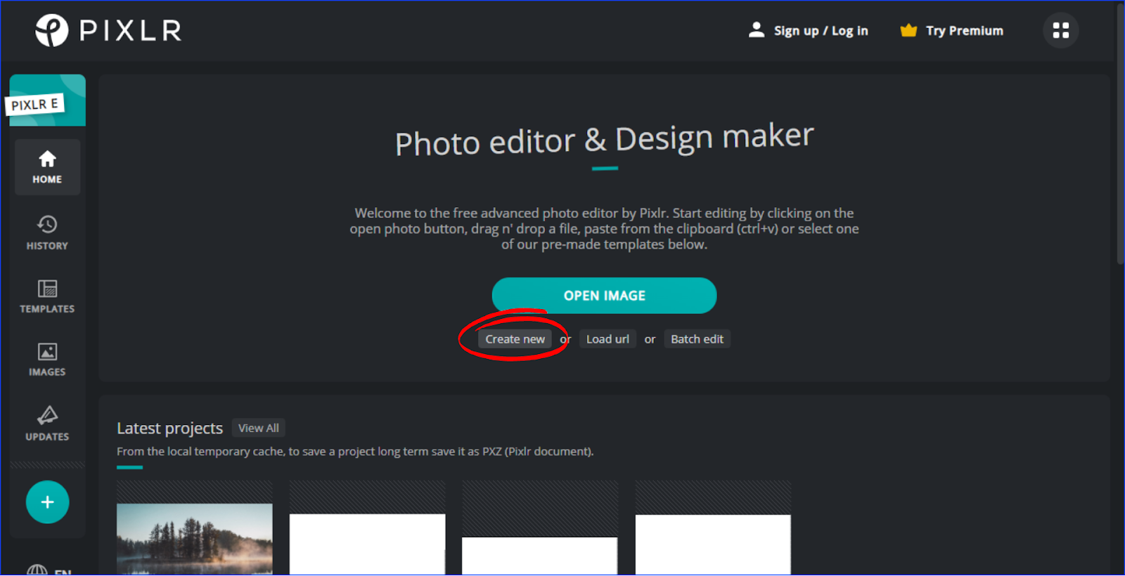The height and width of the screenshot is (576, 1125).
Task: Click the Pixlr logo icon
Action: pos(51,30)
